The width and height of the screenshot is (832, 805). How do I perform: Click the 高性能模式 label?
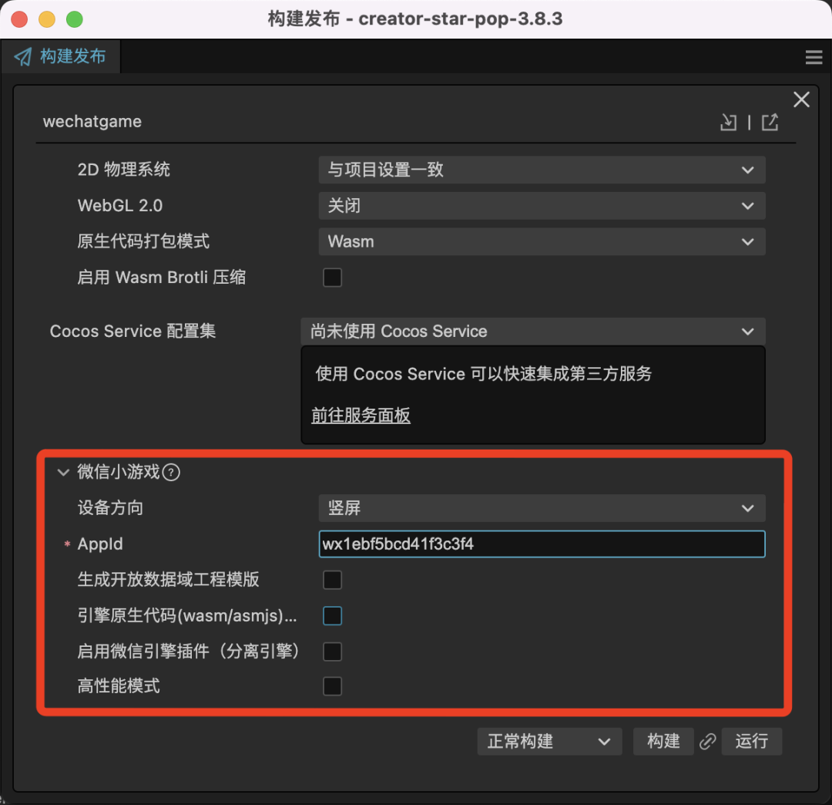[119, 686]
